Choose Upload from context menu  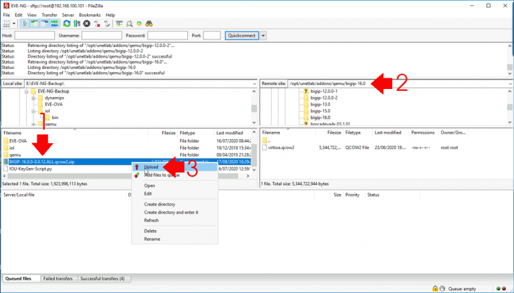click(x=175, y=167)
